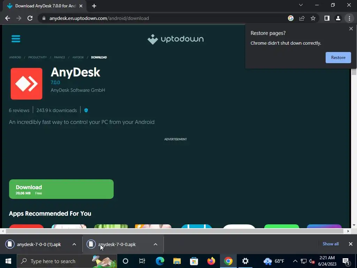Click the Chrome taskbar icon
Viewport: 357px width, 268px height.
click(228, 261)
